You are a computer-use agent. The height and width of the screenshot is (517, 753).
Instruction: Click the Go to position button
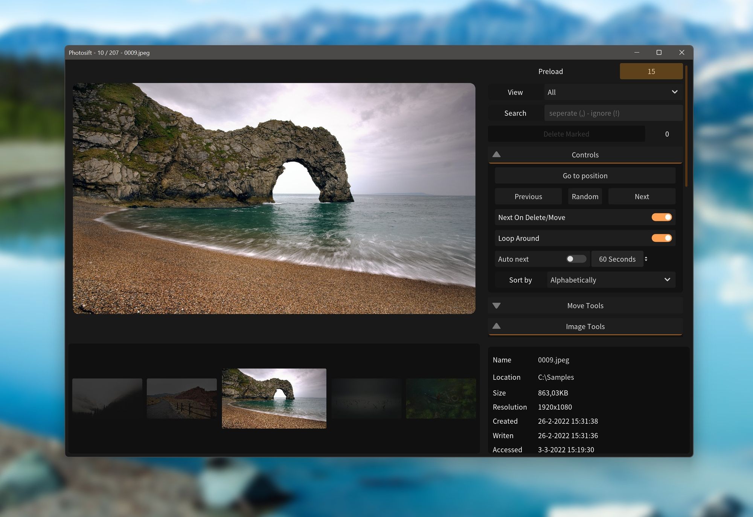click(585, 176)
